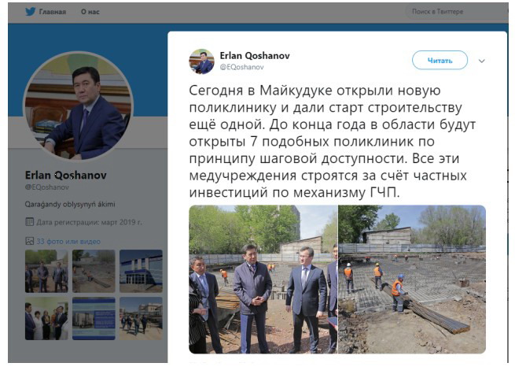Click the calendar icon by registration date
This screenshot has width=515, height=374.
click(x=30, y=222)
